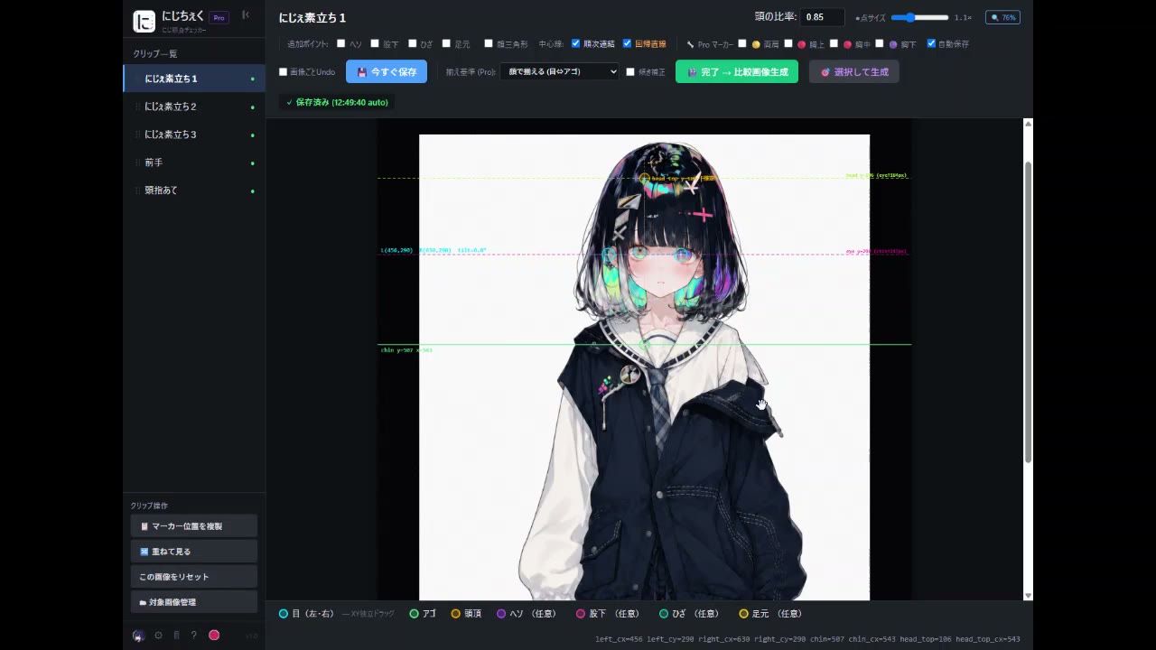Enable the 腕上 Pro marker checkbox
This screenshot has height=650, width=1156.
788,43
